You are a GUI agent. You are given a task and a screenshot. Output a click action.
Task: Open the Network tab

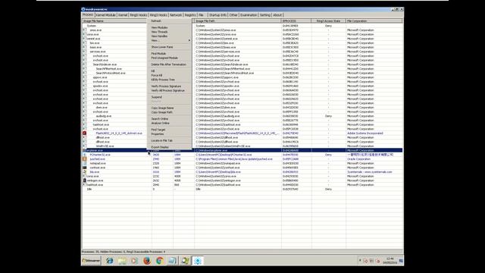pyautogui.click(x=176, y=15)
